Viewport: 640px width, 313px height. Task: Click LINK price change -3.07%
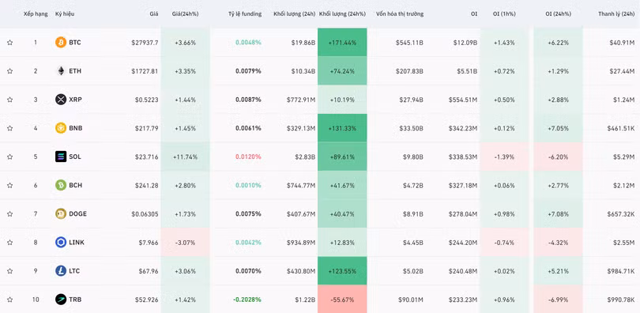186,243
